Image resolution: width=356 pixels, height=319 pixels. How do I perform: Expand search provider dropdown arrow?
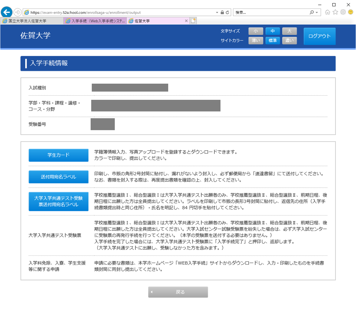[x=317, y=12]
